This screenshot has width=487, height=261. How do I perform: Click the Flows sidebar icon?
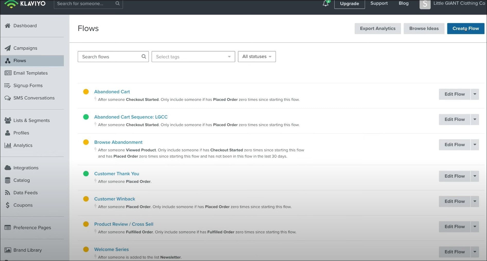click(8, 61)
